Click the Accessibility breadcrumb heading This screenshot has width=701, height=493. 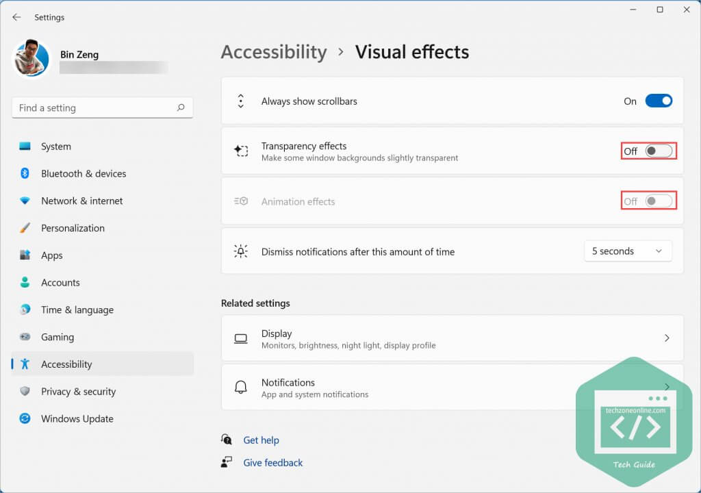click(274, 52)
